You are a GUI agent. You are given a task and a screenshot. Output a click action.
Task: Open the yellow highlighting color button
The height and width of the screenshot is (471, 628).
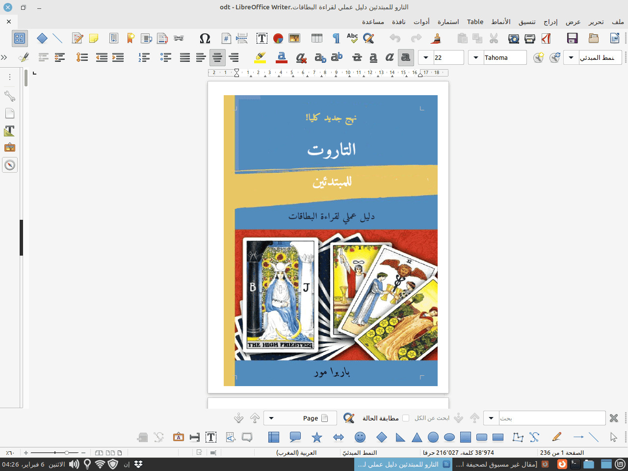(x=260, y=57)
